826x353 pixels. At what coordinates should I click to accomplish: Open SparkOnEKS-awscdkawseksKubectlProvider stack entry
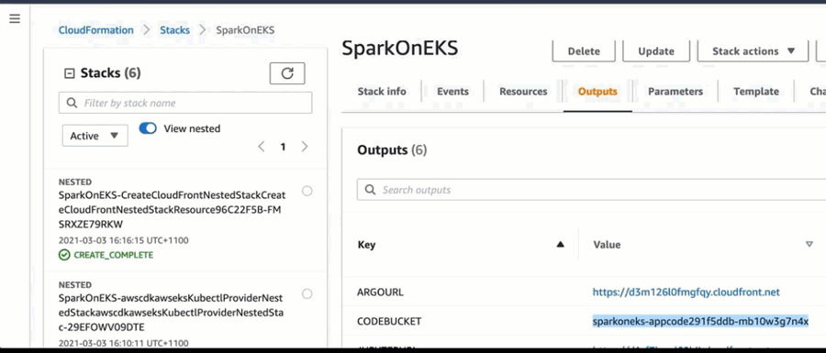click(172, 313)
